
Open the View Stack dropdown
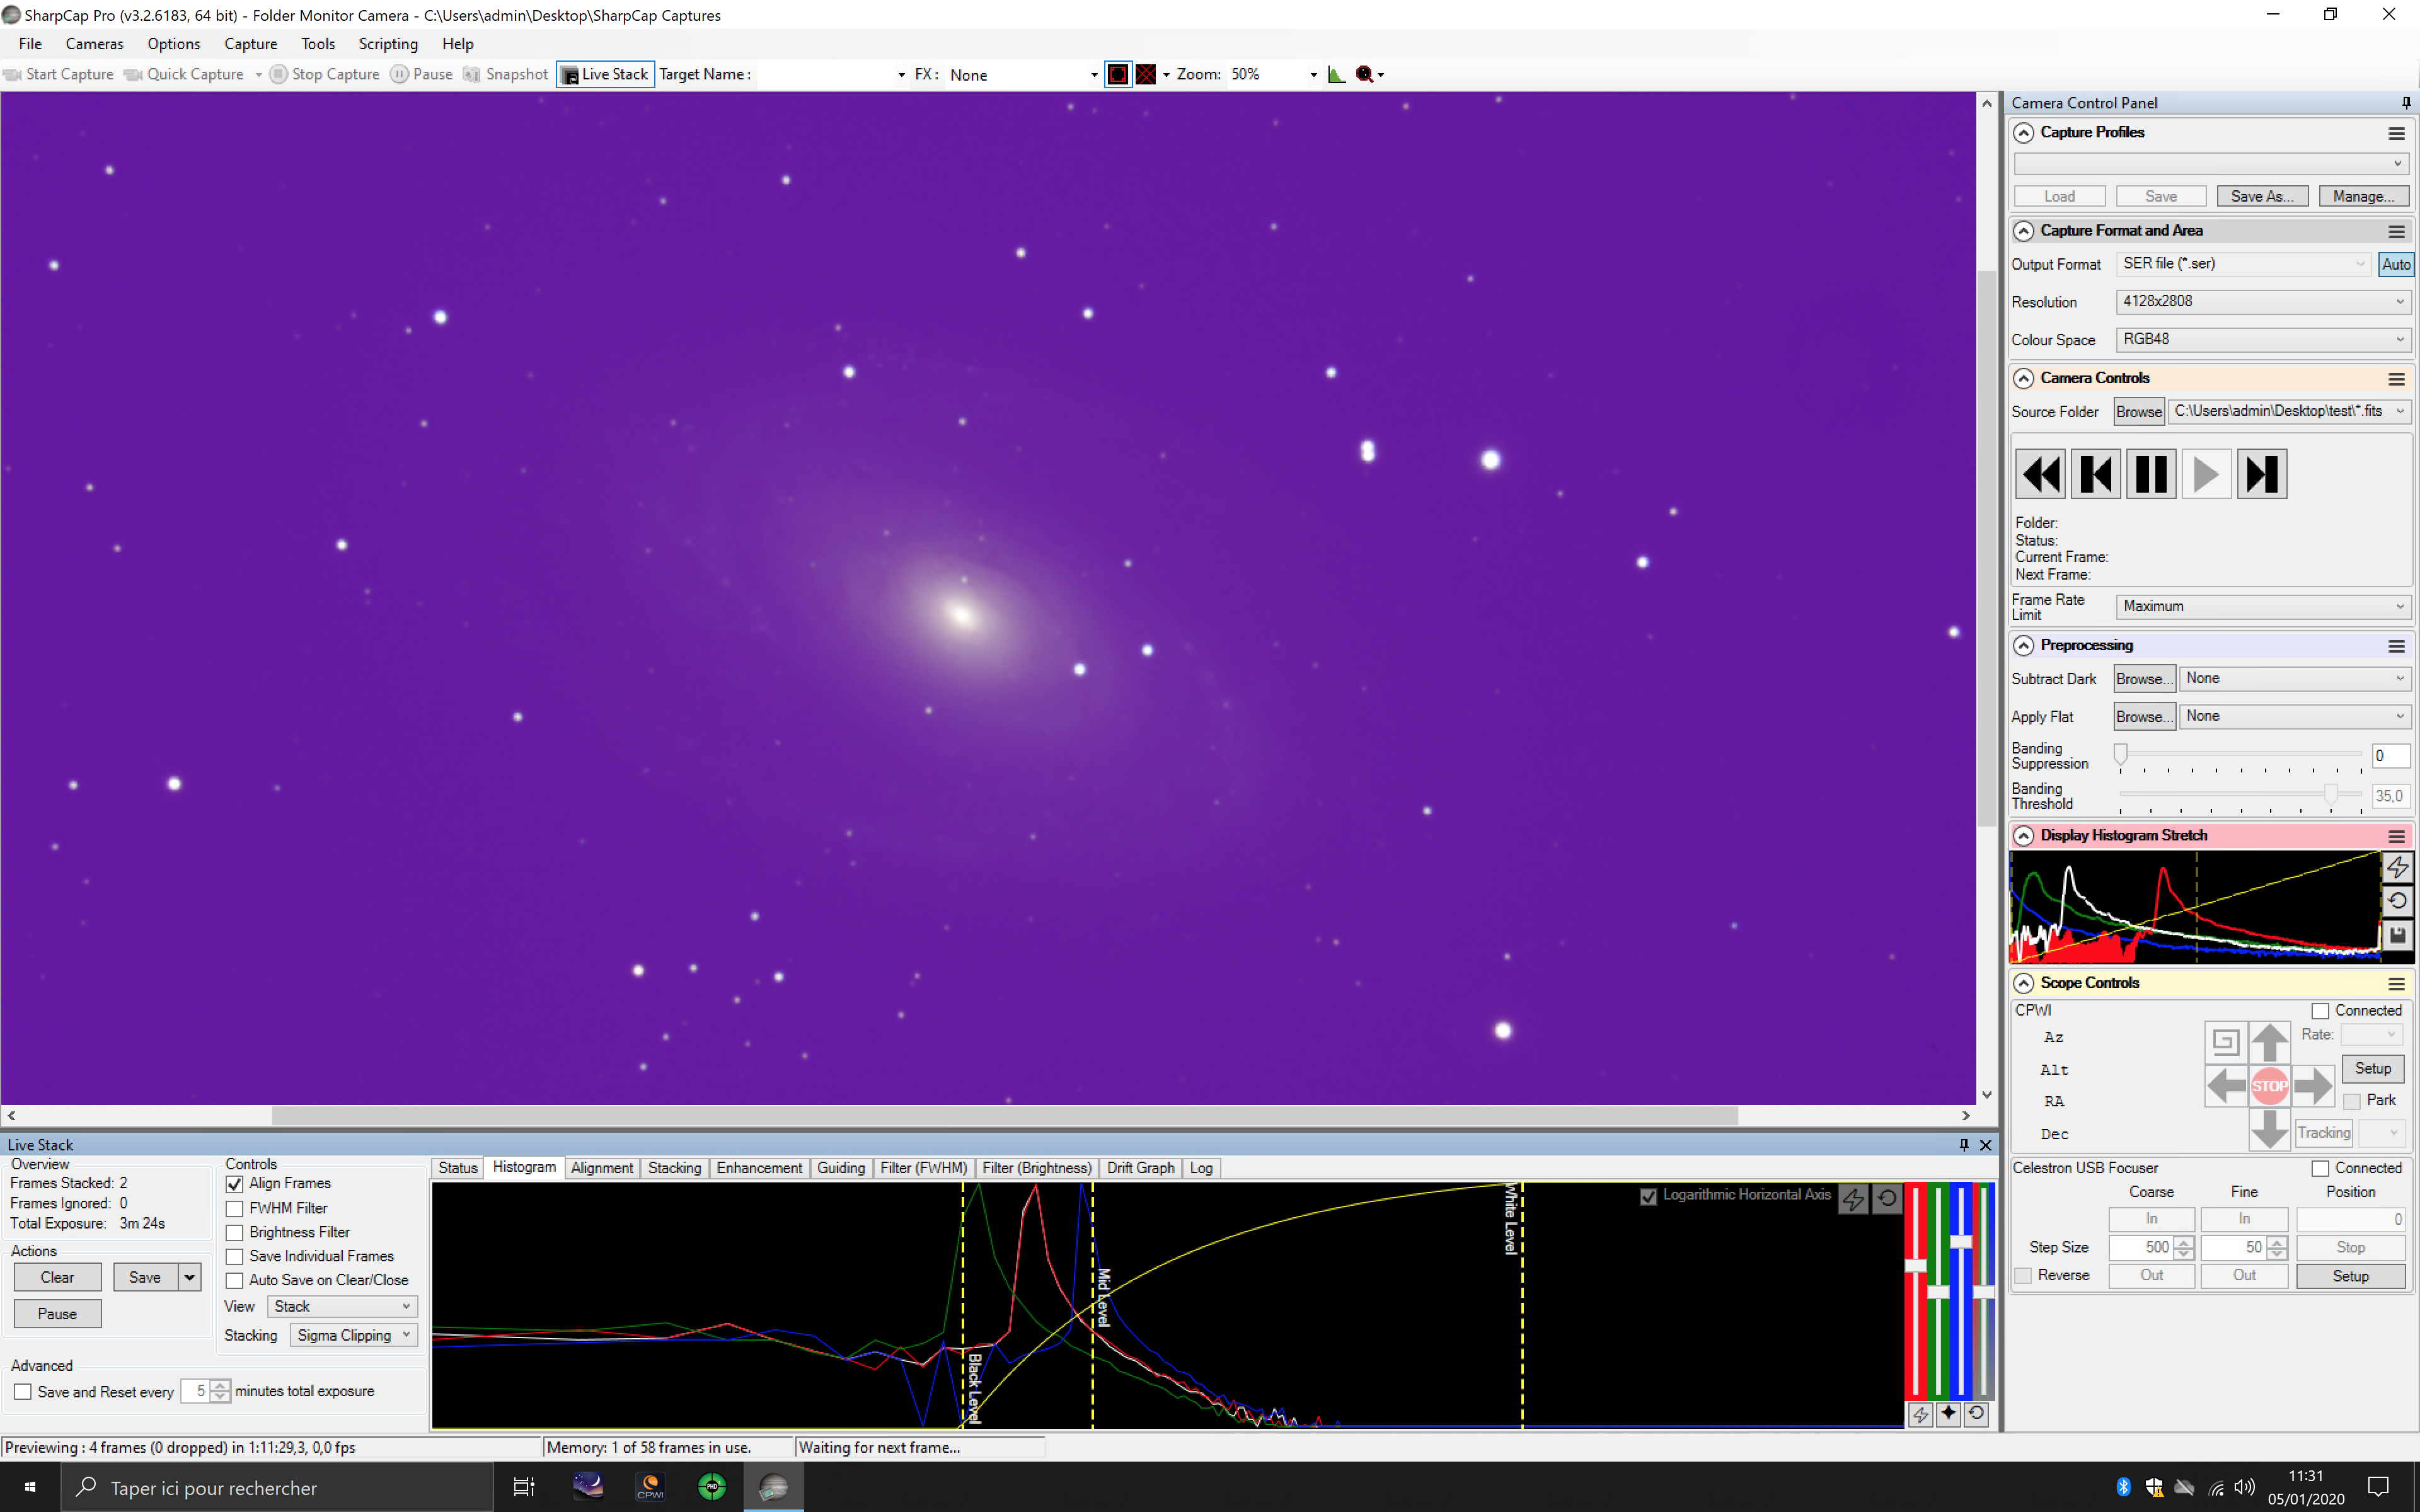342,1307
